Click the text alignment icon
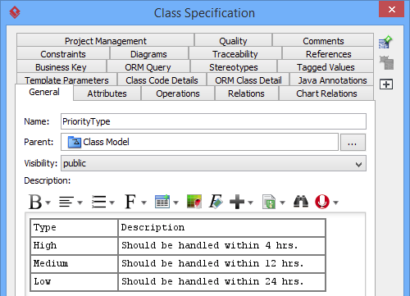 tap(66, 202)
